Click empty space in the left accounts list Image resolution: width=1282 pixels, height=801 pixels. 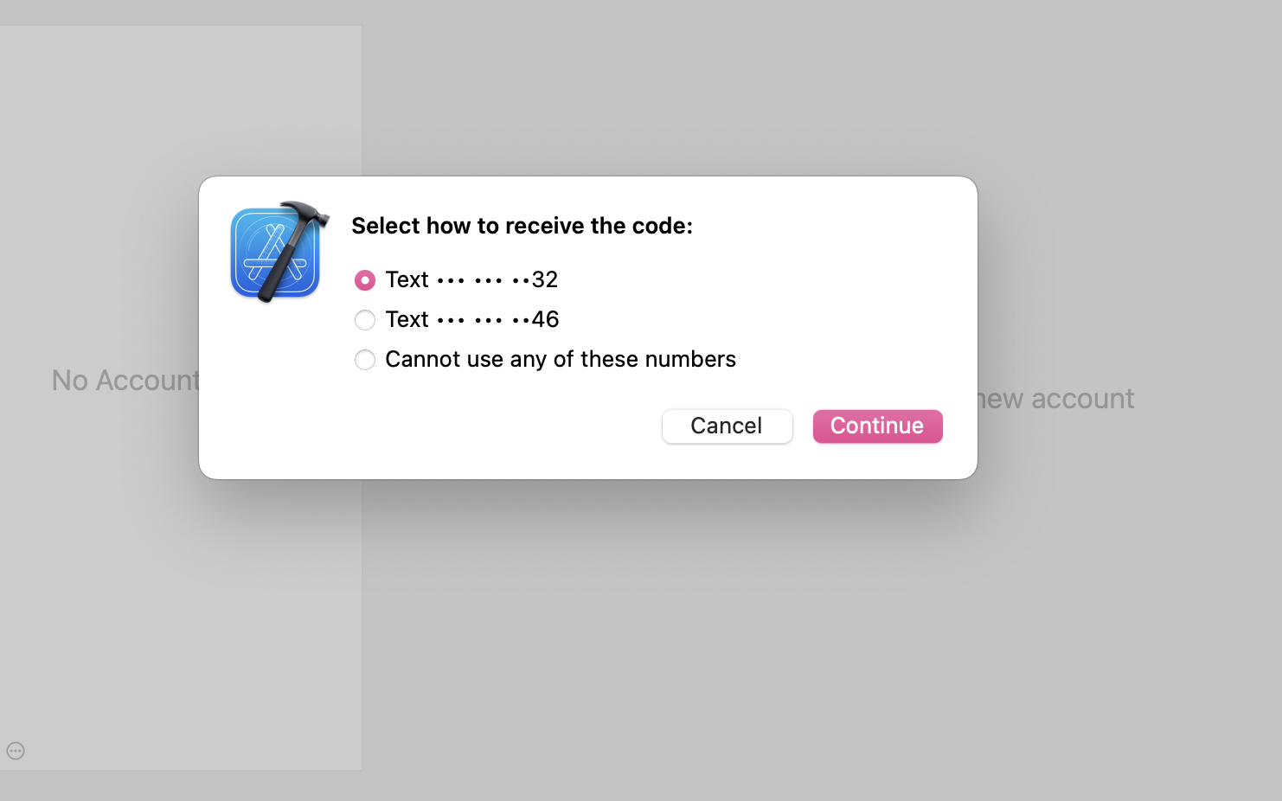click(x=173, y=606)
